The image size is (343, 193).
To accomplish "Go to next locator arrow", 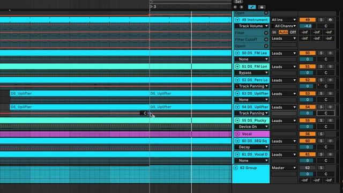I will (x=241, y=7).
